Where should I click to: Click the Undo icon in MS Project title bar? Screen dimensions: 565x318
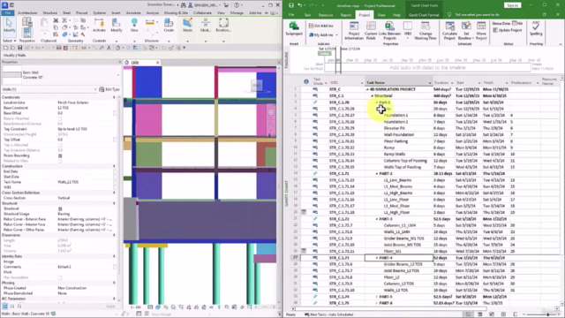click(299, 5)
